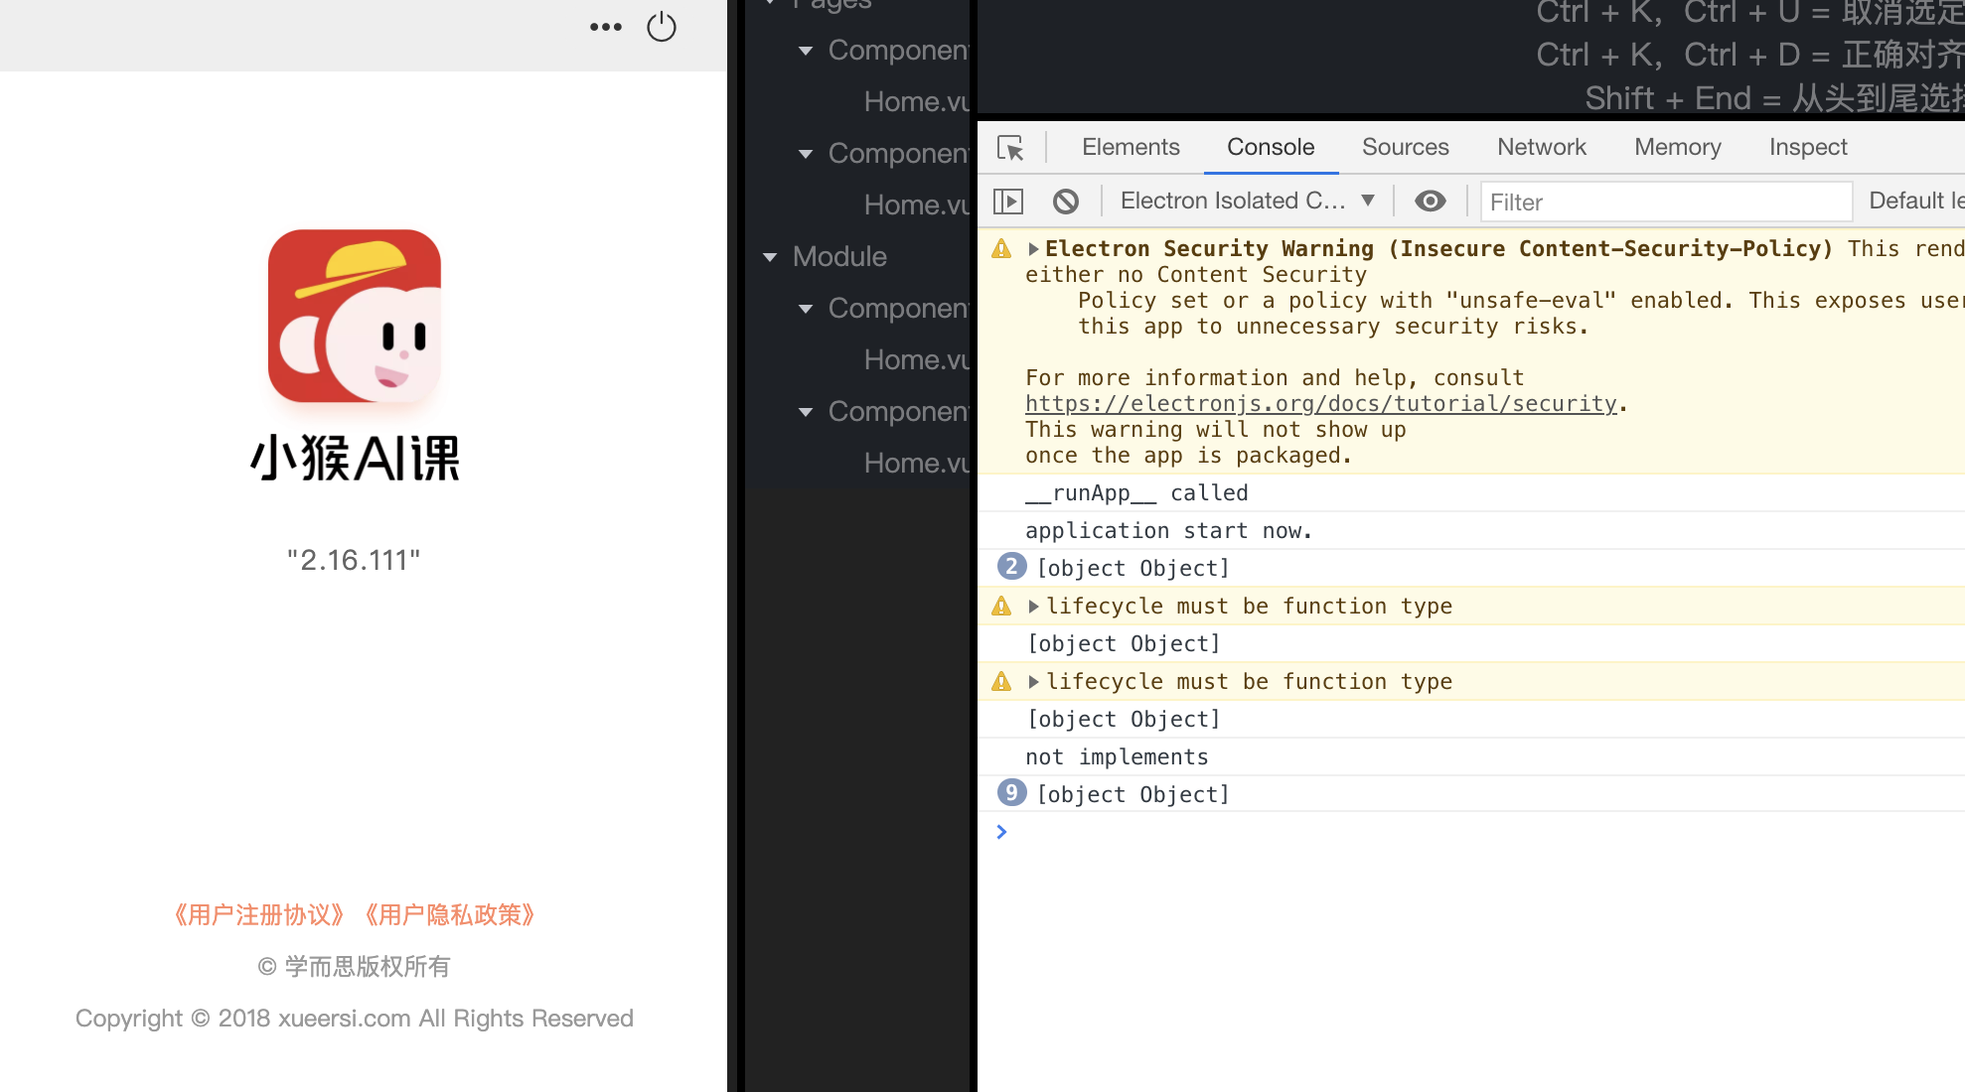This screenshot has height=1092, width=1965.
Task: Switch to the Elements tab
Action: click(x=1131, y=148)
